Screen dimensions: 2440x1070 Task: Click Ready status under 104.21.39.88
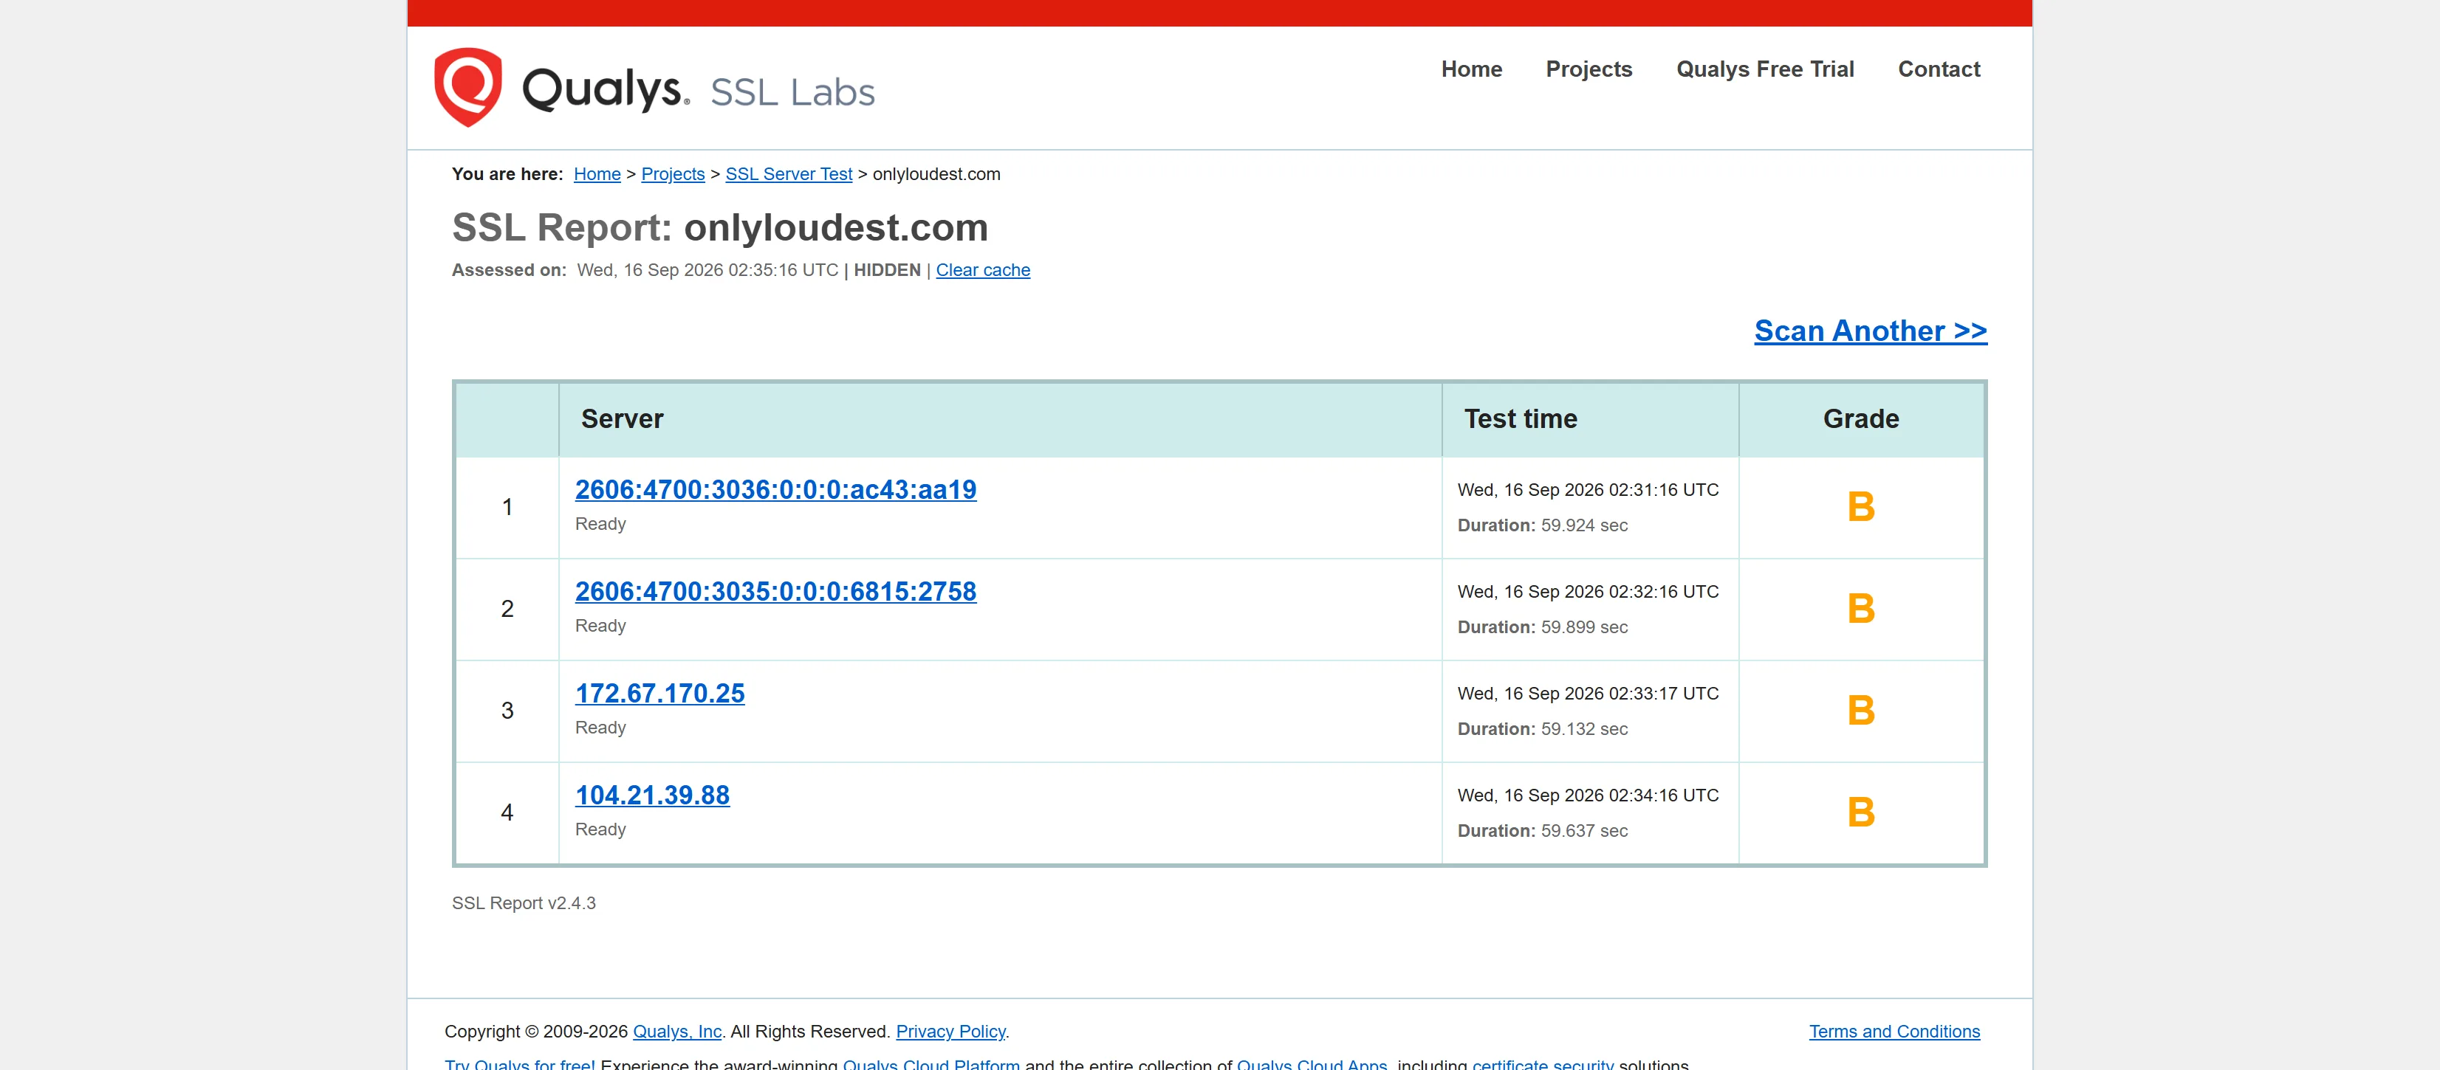click(x=600, y=829)
